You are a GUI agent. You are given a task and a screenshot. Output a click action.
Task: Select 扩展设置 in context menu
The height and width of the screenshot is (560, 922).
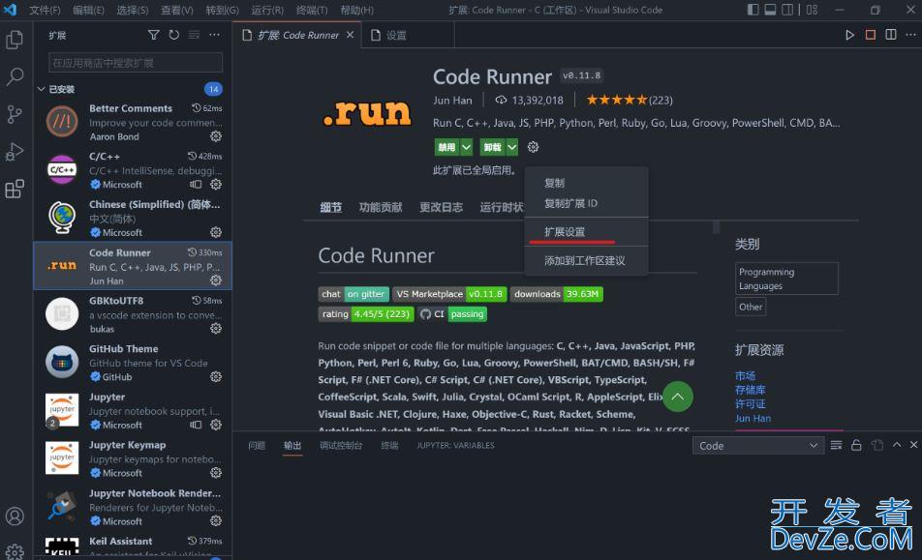click(x=586, y=232)
